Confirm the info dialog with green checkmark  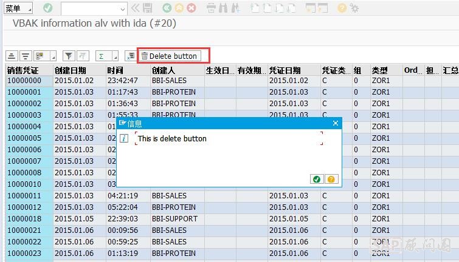tap(317, 179)
